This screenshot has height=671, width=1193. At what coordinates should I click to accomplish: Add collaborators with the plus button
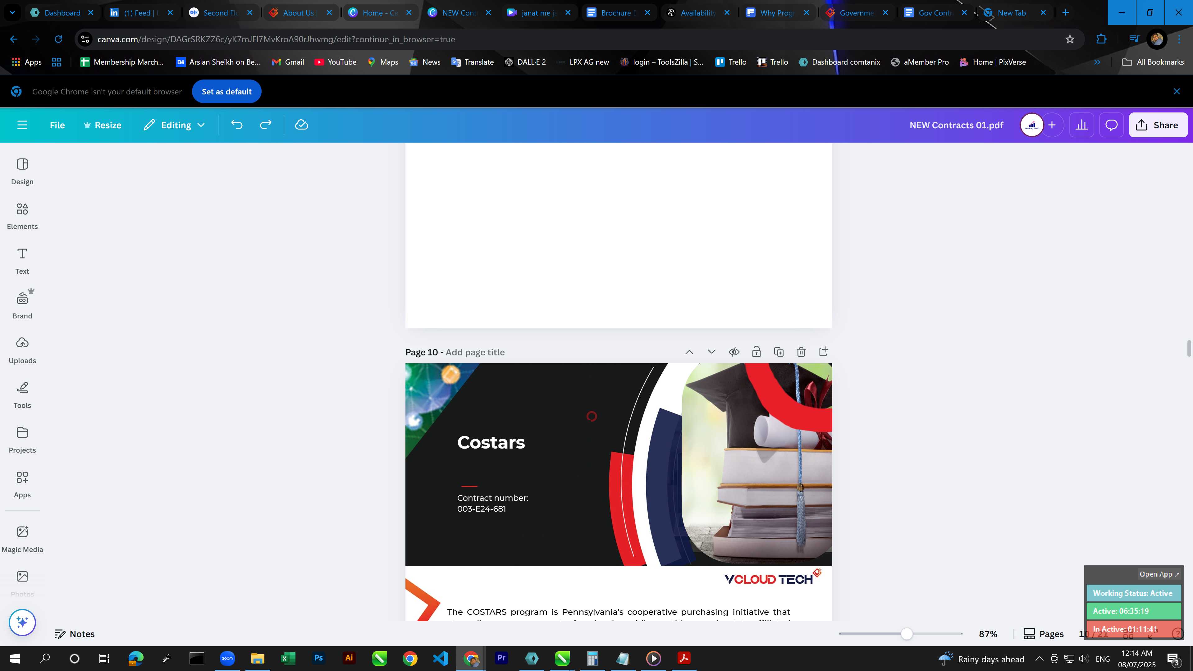click(1052, 125)
